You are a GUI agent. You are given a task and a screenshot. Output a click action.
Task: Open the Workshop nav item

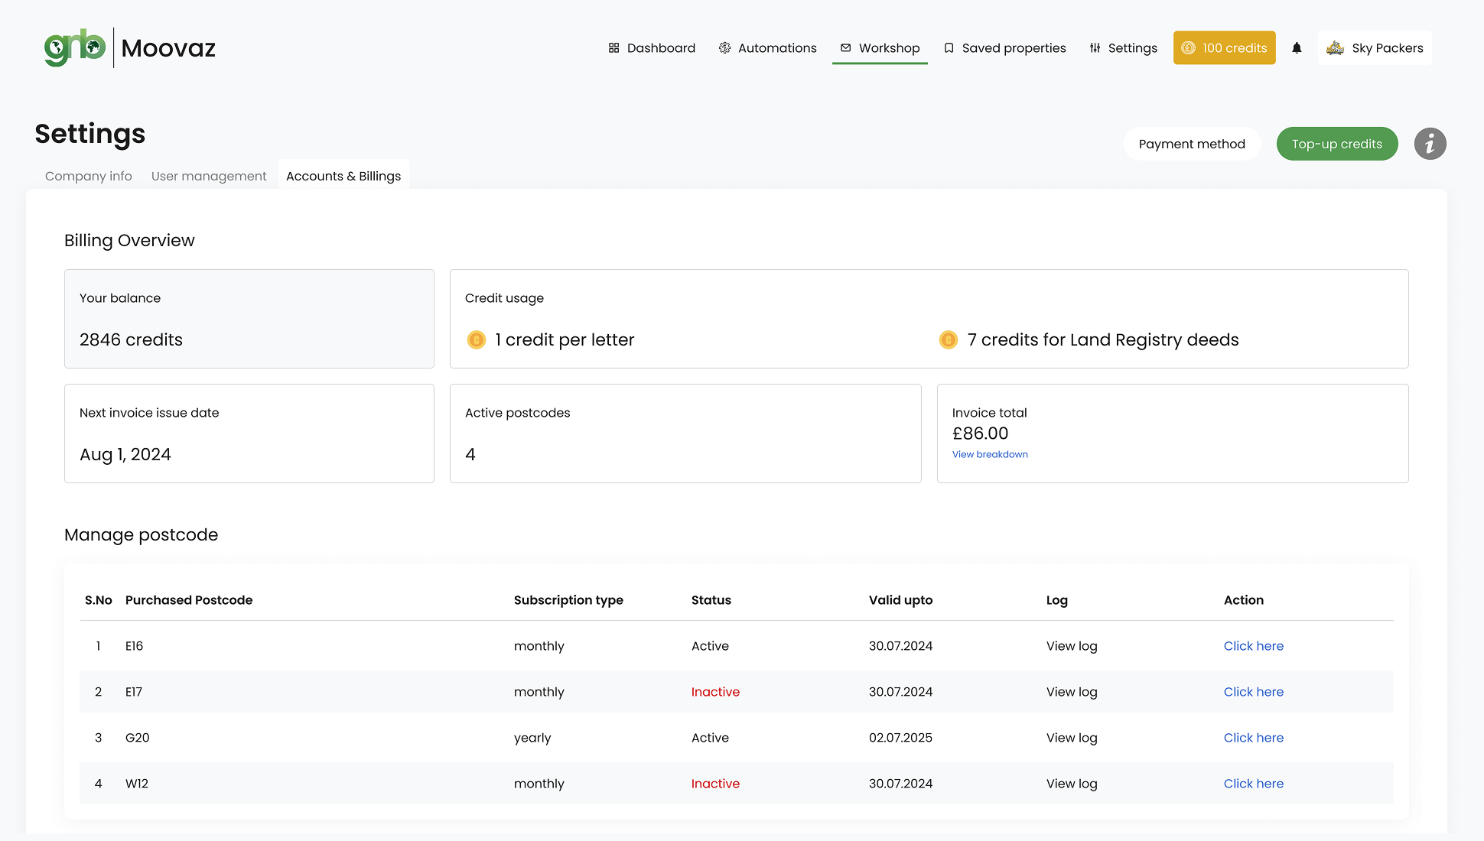[880, 48]
